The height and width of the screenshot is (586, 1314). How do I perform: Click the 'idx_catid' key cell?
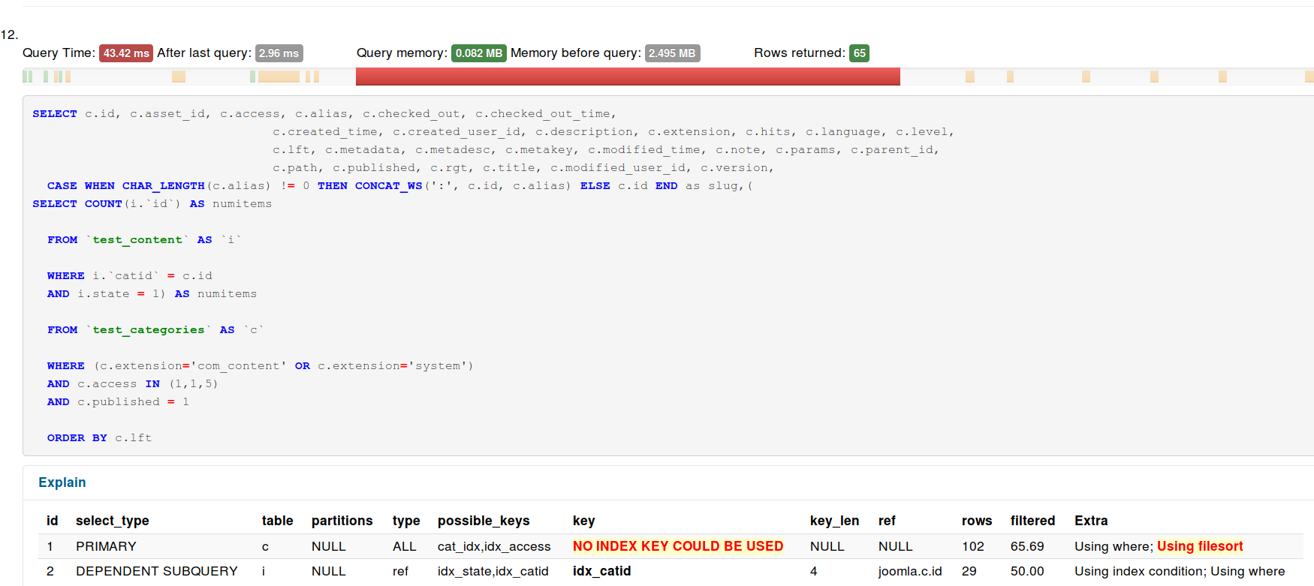601,571
